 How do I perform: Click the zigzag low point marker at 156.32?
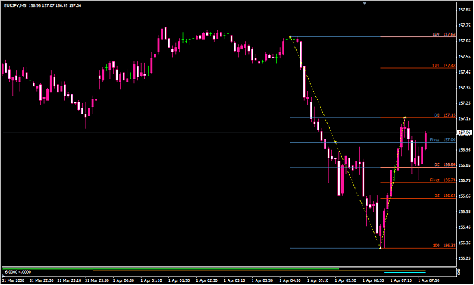[380, 248]
